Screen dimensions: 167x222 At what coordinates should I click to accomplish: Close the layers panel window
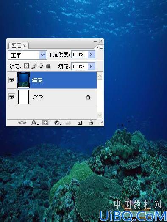tap(100, 41)
